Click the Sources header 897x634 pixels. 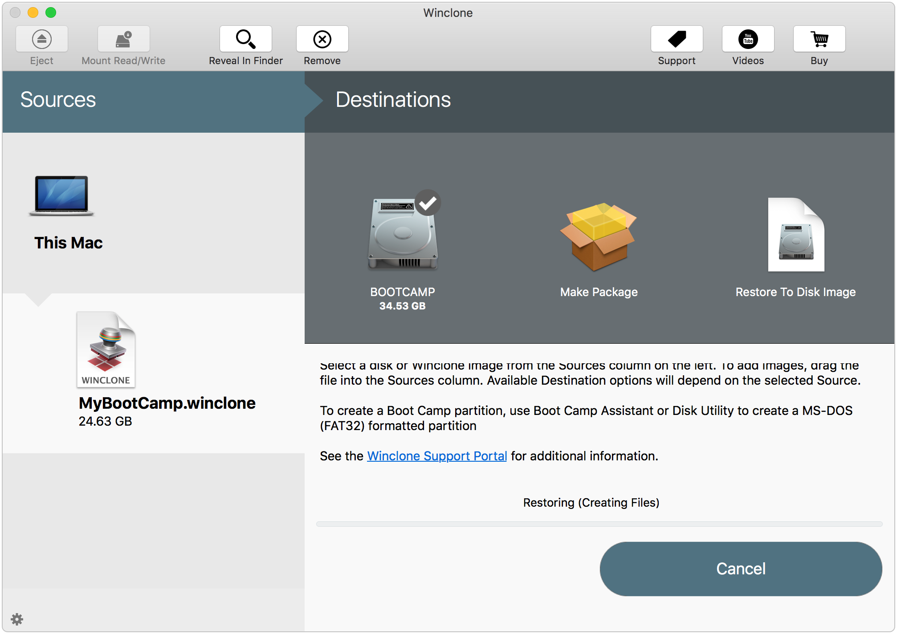tap(58, 99)
